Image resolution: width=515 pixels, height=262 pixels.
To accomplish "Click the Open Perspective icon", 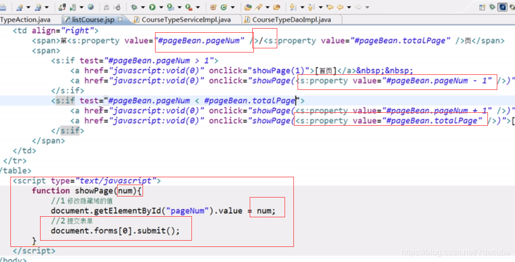I will (x=482, y=7).
